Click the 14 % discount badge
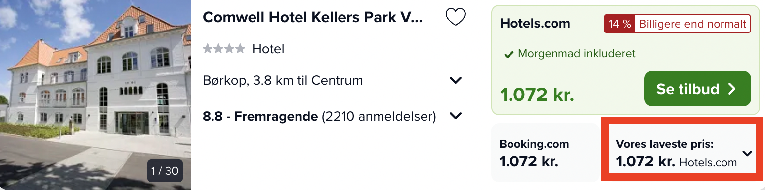 click(619, 24)
